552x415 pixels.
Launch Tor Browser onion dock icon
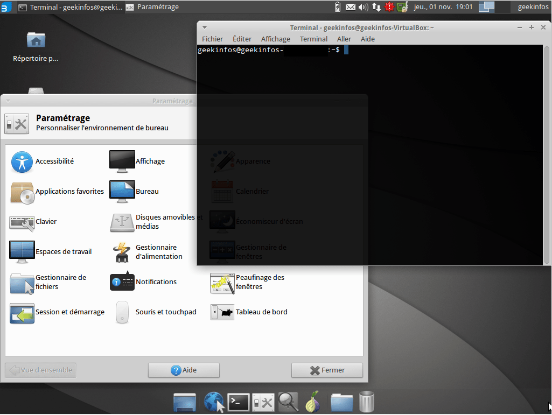pos(312,402)
